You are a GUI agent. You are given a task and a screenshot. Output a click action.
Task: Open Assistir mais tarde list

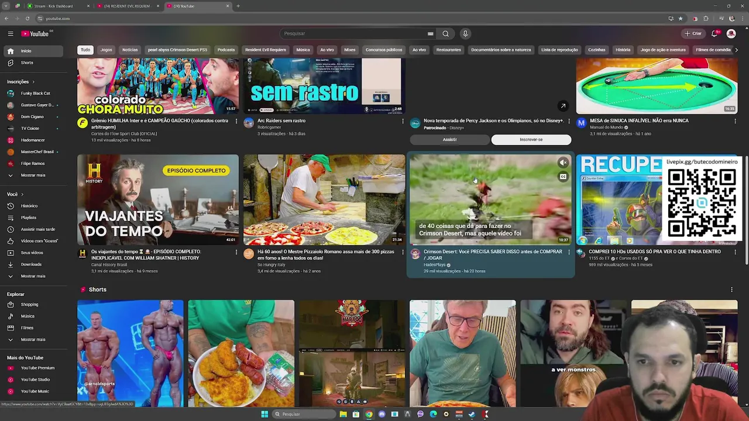(33, 229)
